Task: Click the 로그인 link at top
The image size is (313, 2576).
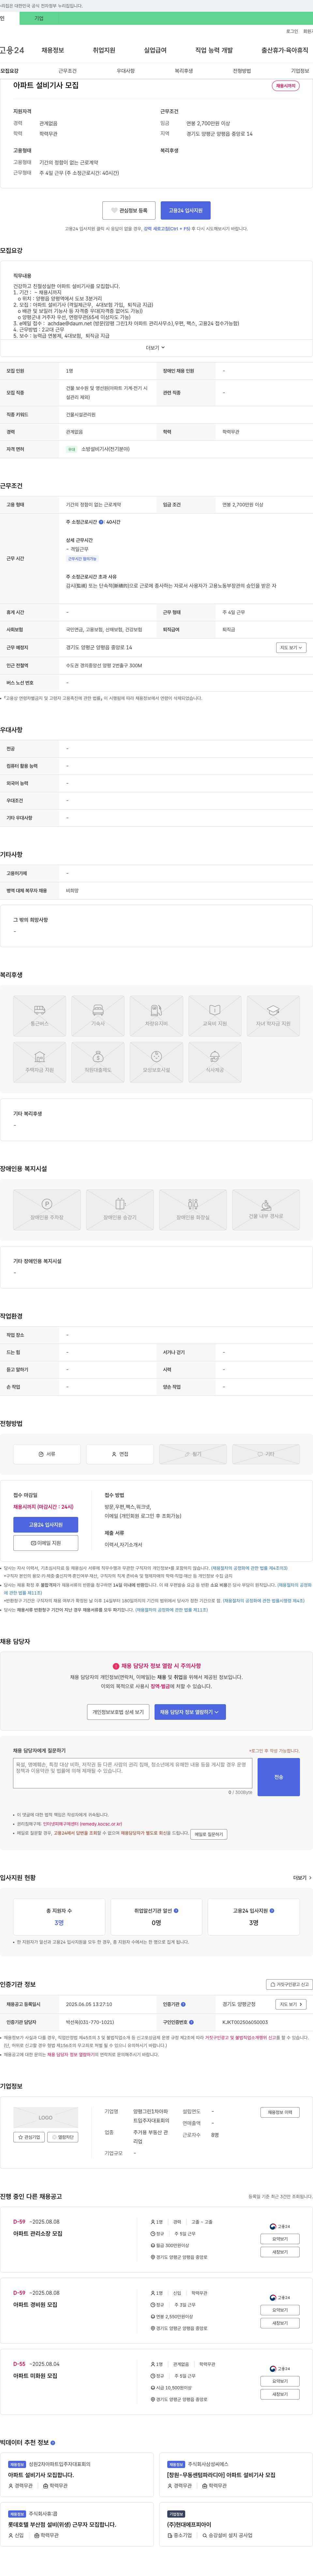Action: pos(292,31)
